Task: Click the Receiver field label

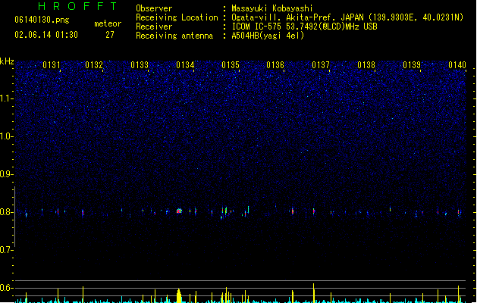Action: 154,27
